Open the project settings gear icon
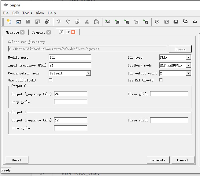The width and height of the screenshot is (200, 176). tap(47, 22)
